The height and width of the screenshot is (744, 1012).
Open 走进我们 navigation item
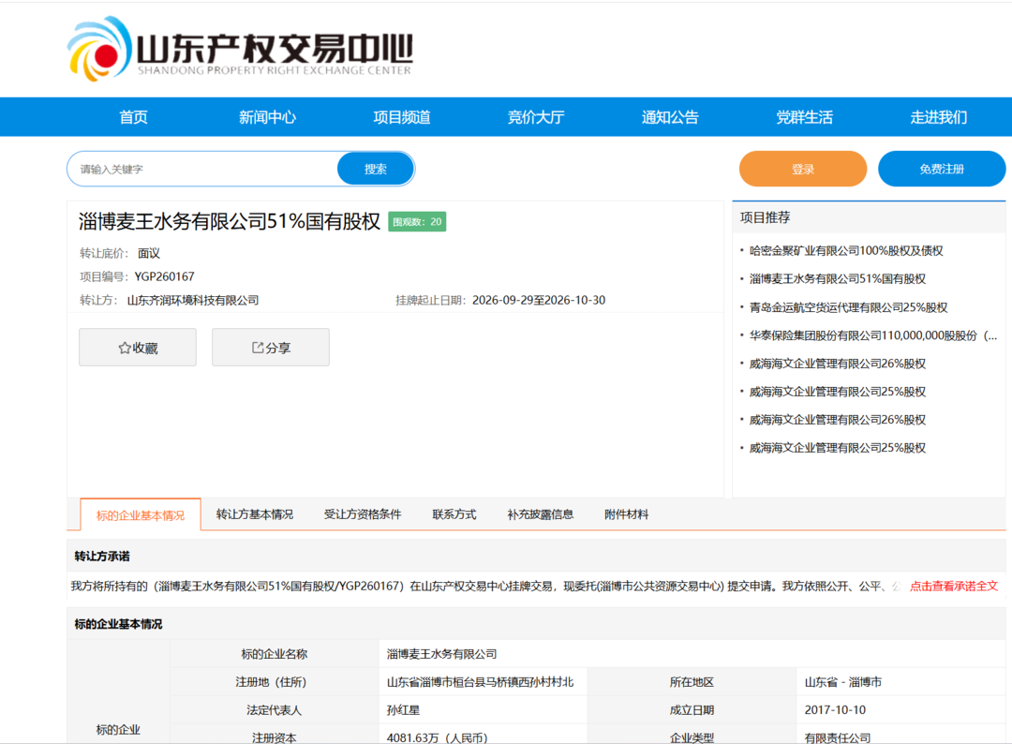click(938, 117)
